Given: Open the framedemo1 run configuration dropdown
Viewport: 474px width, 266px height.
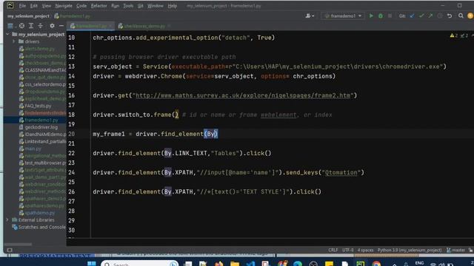Looking at the screenshot, I should point(343,16).
